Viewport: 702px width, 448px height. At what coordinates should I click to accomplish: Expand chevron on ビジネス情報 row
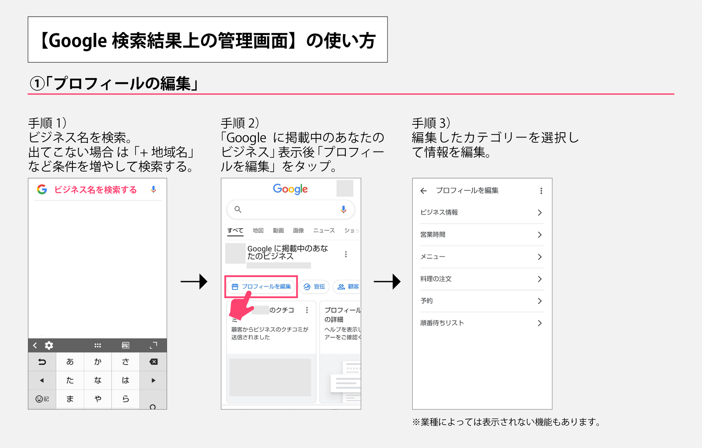click(540, 213)
